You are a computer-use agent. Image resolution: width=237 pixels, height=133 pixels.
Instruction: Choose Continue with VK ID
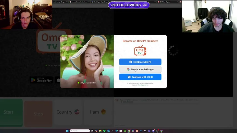pyautogui.click(x=140, y=77)
